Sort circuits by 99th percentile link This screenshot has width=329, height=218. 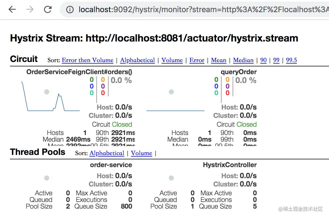pyautogui.click(x=276, y=60)
